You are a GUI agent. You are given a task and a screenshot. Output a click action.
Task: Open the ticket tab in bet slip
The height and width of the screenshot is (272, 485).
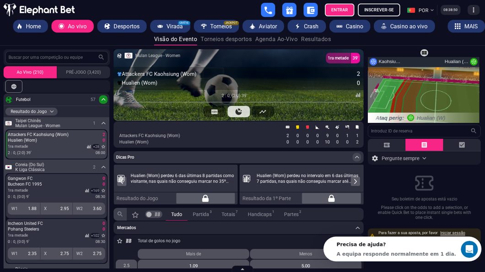point(387,145)
